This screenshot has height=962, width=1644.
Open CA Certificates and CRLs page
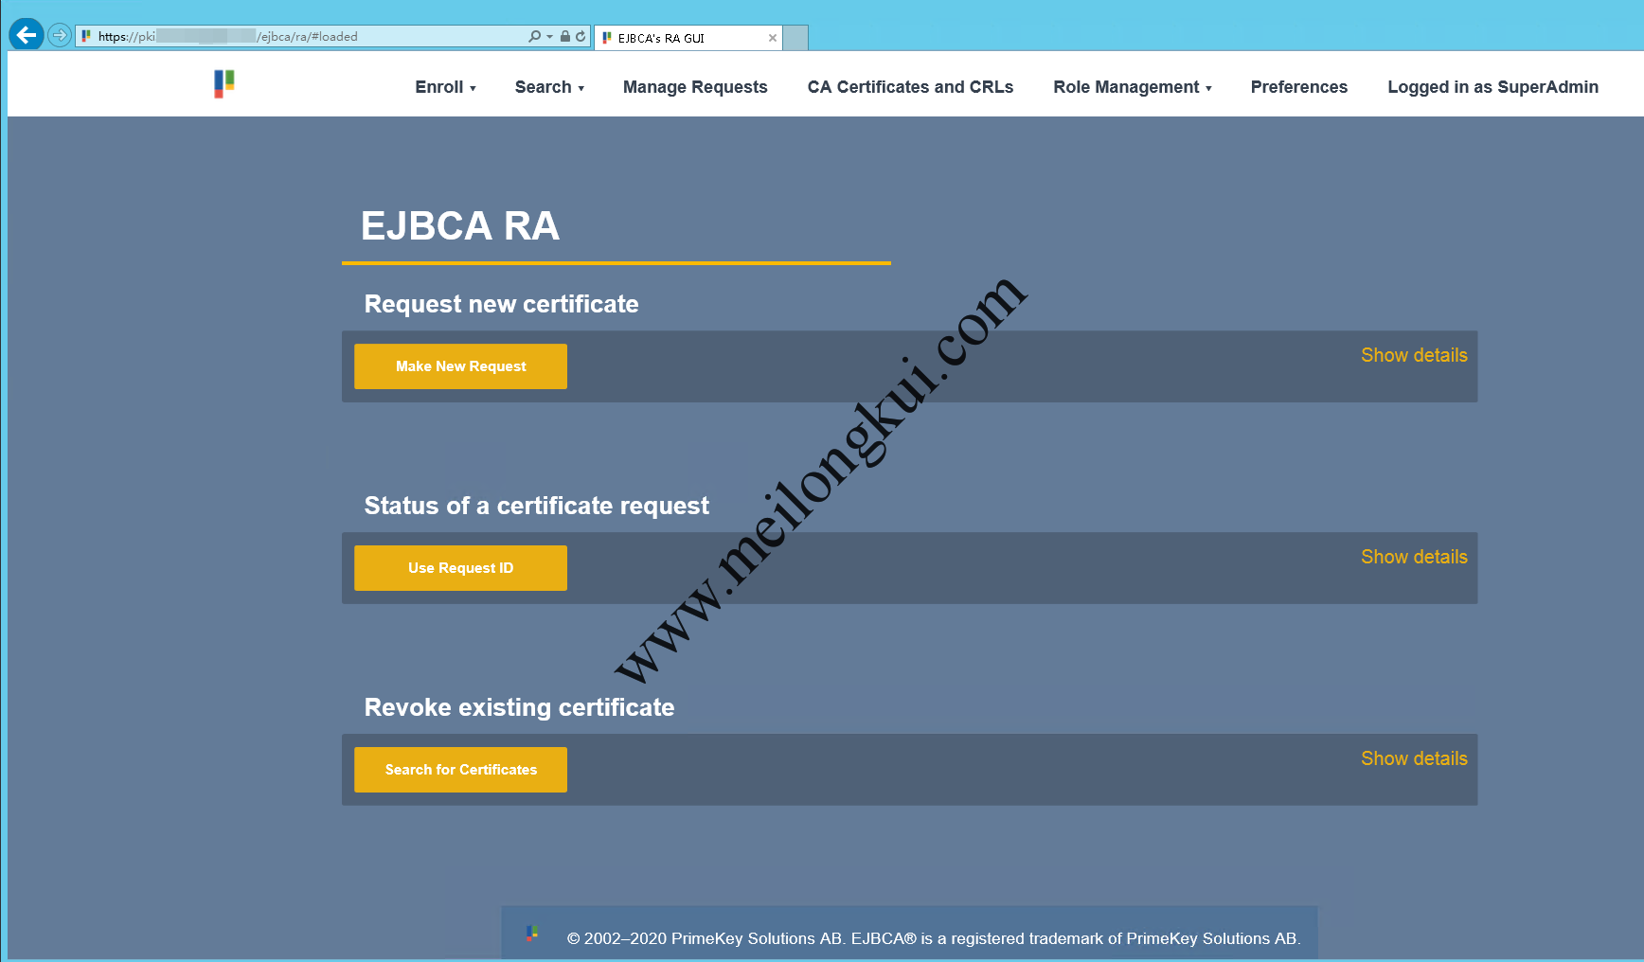coord(910,87)
